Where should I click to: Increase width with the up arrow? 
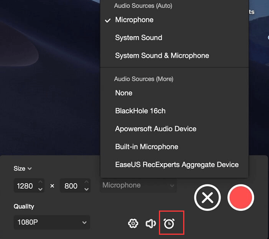coord(40,182)
